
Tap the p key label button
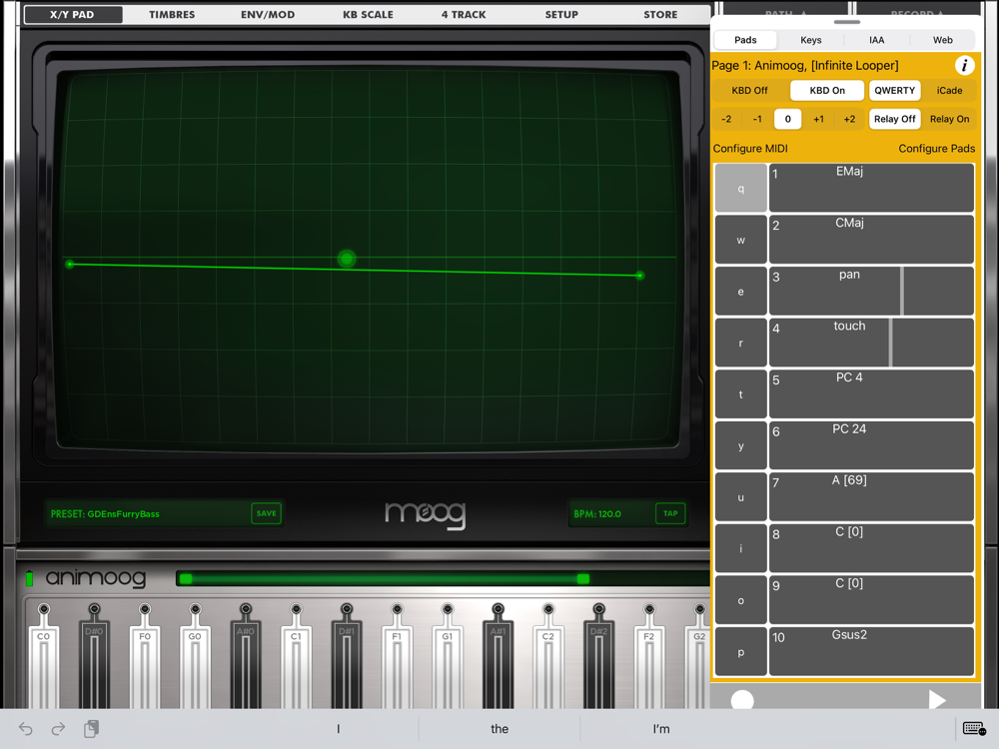(741, 651)
